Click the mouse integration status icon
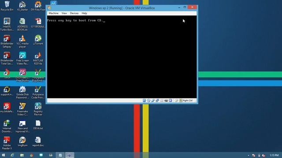 [x=176, y=101]
